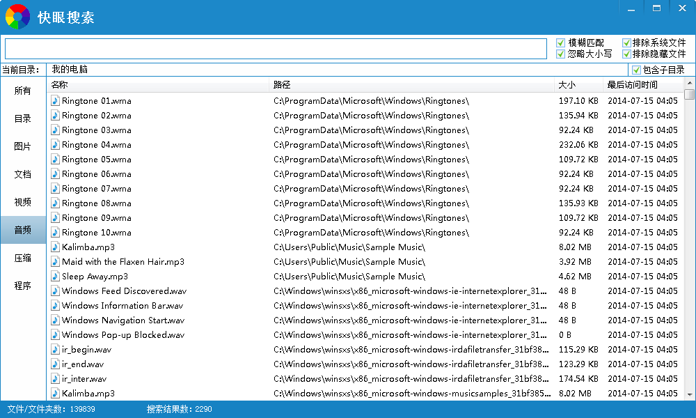
Task: Select the 文档 category tab
Action: click(23, 174)
